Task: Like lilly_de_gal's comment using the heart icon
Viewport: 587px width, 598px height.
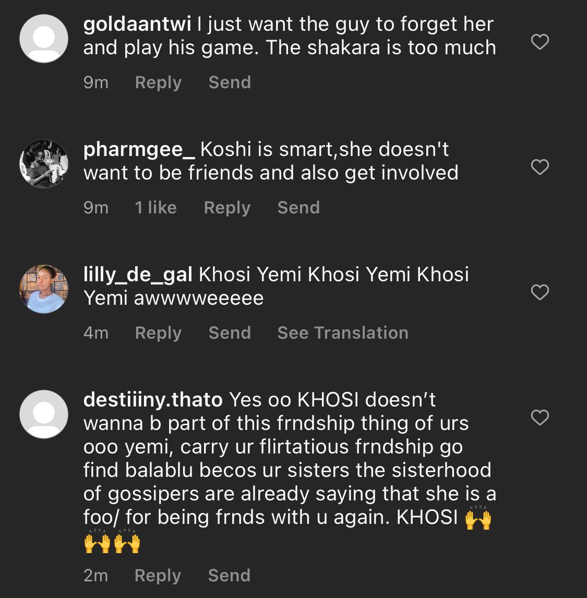Action: coord(540,292)
